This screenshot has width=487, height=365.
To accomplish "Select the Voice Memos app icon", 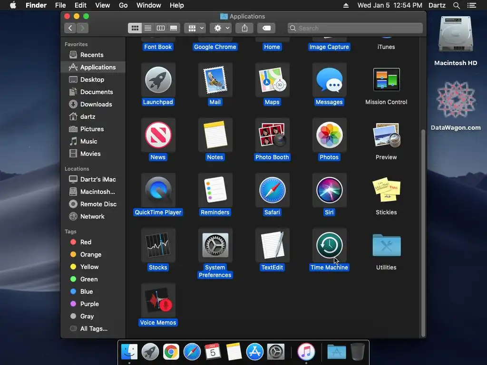I will [158, 300].
